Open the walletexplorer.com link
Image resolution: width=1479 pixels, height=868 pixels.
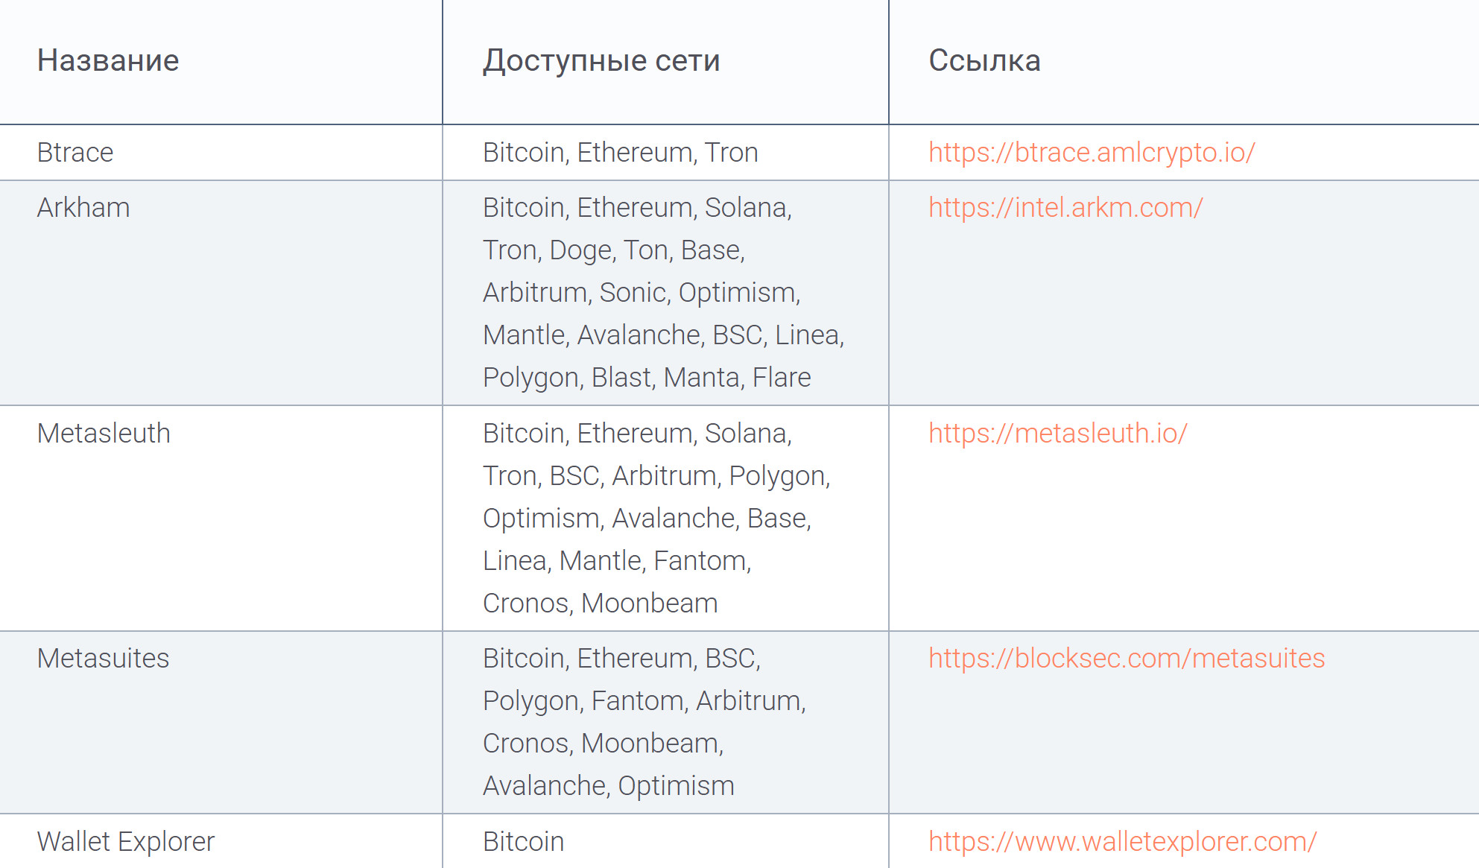click(x=1122, y=842)
